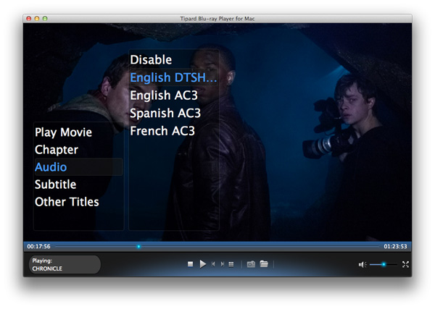Click the Playing: CHRONICLE info box
This screenshot has width=435, height=309.
coord(65,264)
